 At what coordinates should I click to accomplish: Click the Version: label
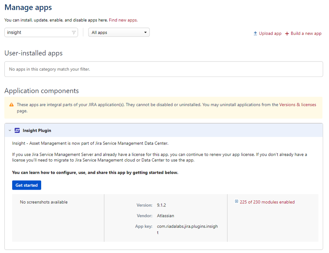point(144,205)
